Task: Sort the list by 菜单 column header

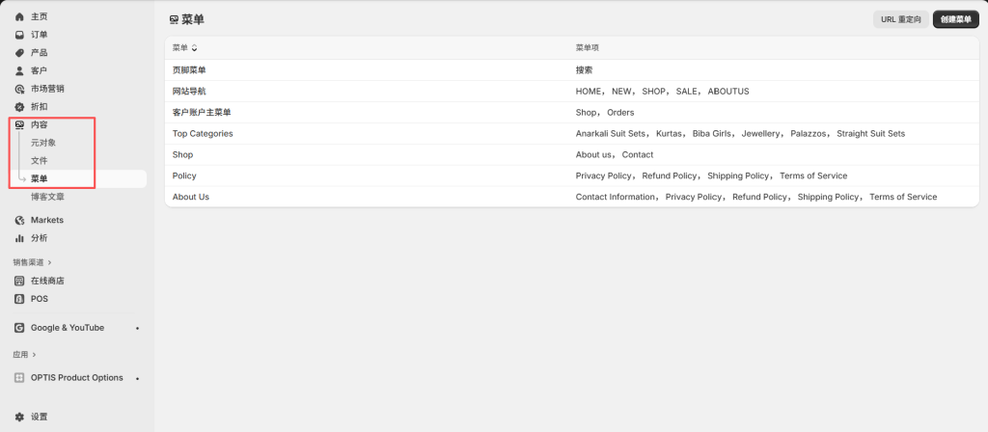Action: [184, 47]
